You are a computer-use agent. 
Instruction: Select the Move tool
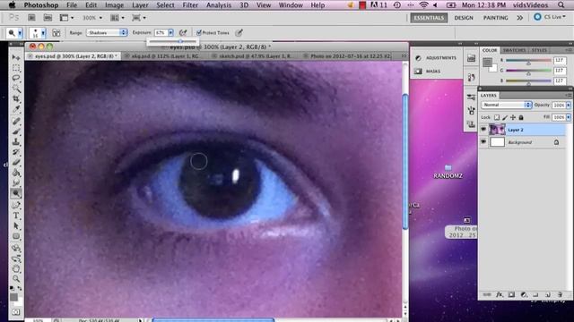click(16, 57)
